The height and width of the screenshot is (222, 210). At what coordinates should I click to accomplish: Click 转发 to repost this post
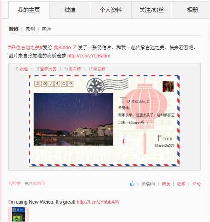pos(166,184)
